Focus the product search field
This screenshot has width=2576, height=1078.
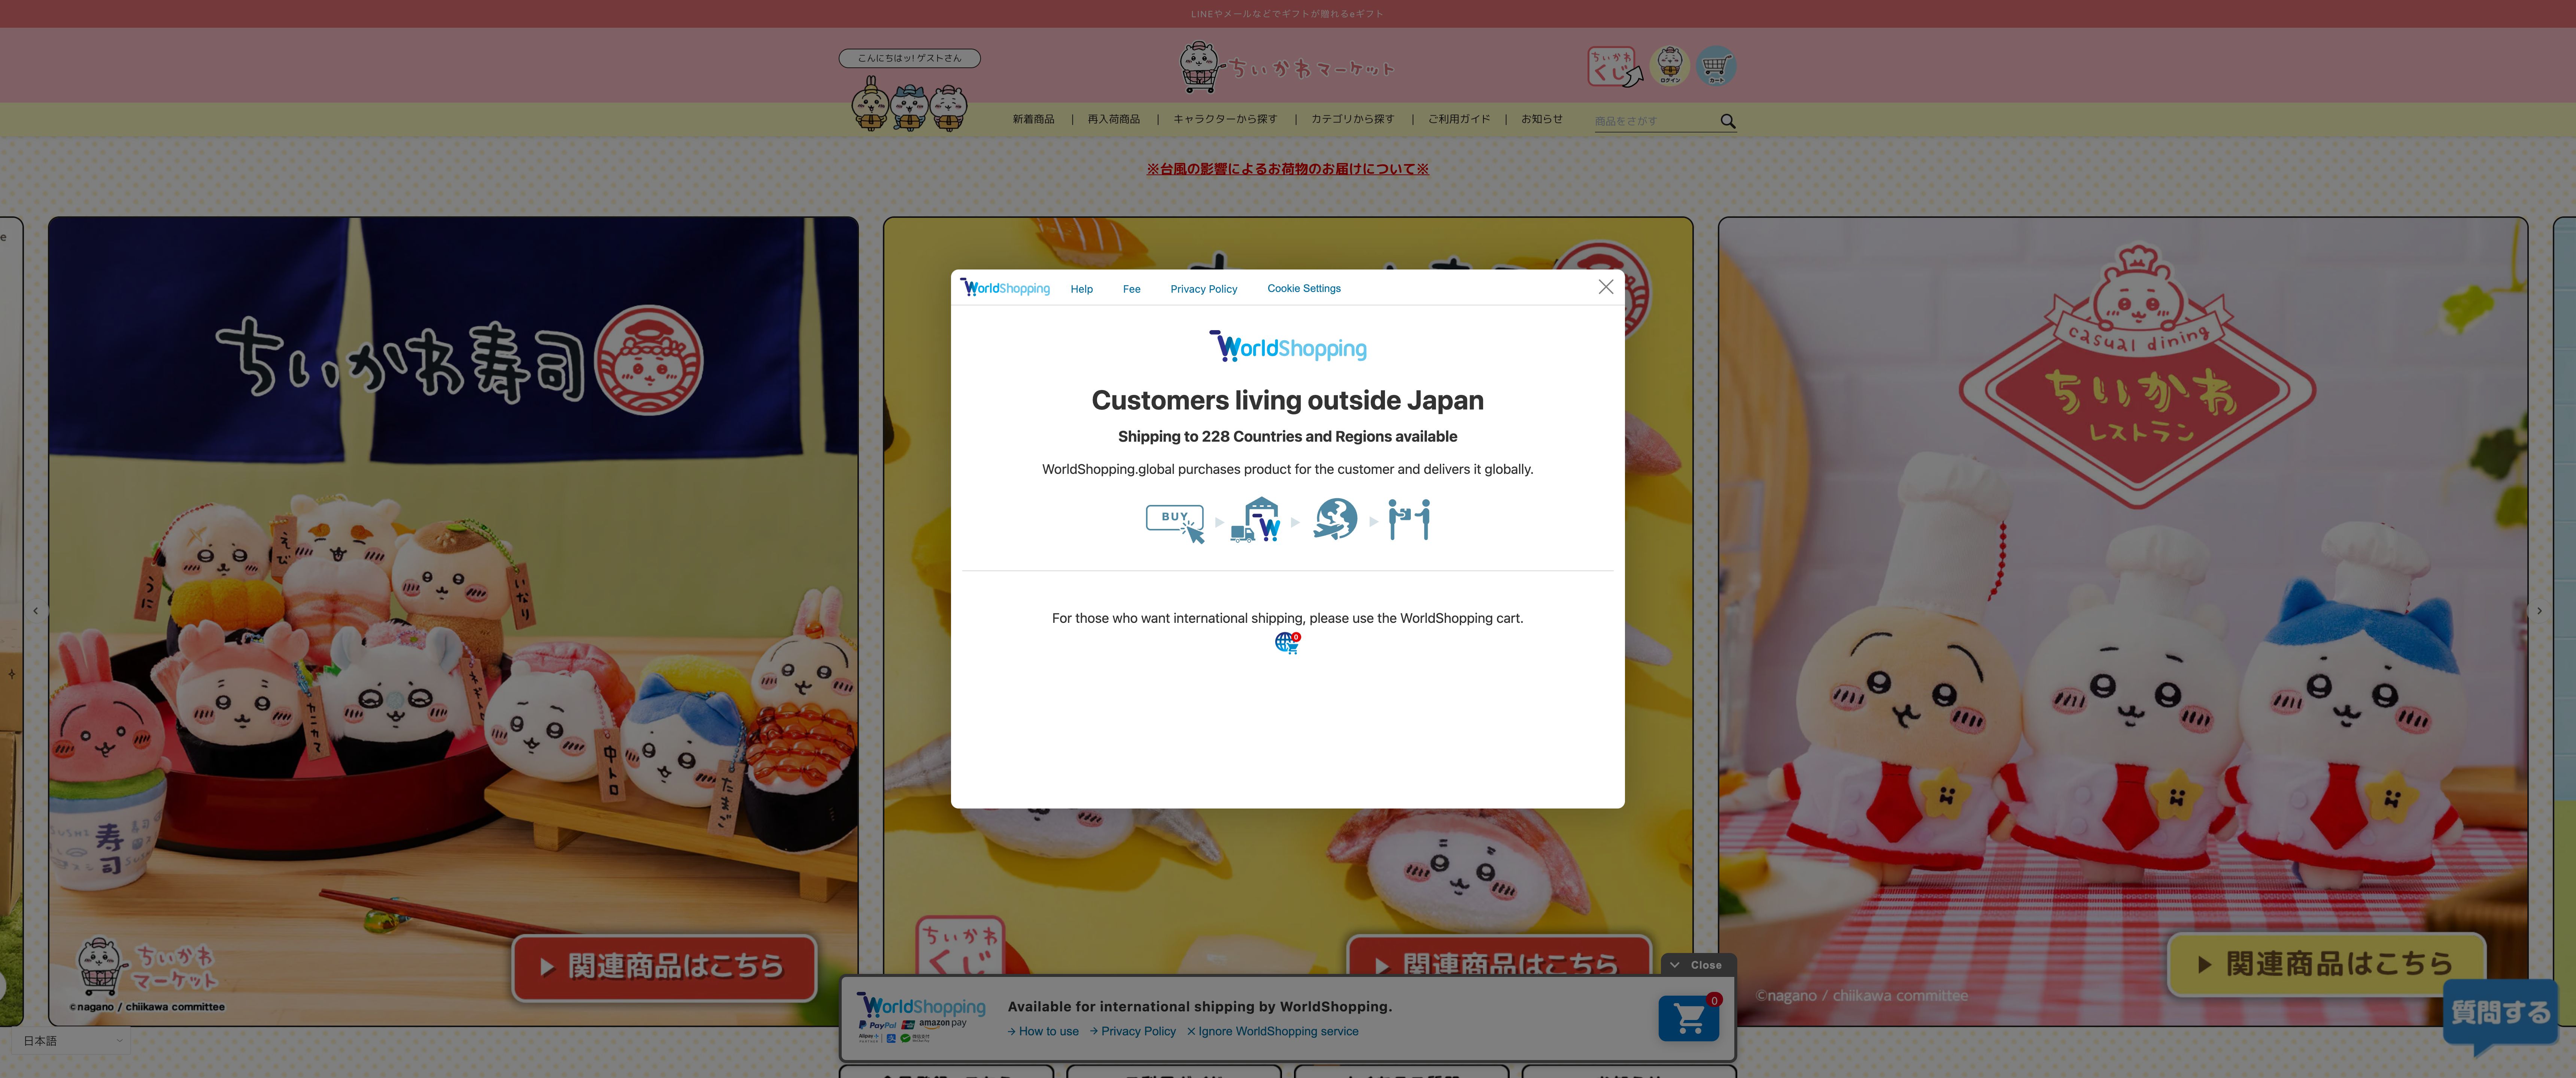point(1655,121)
